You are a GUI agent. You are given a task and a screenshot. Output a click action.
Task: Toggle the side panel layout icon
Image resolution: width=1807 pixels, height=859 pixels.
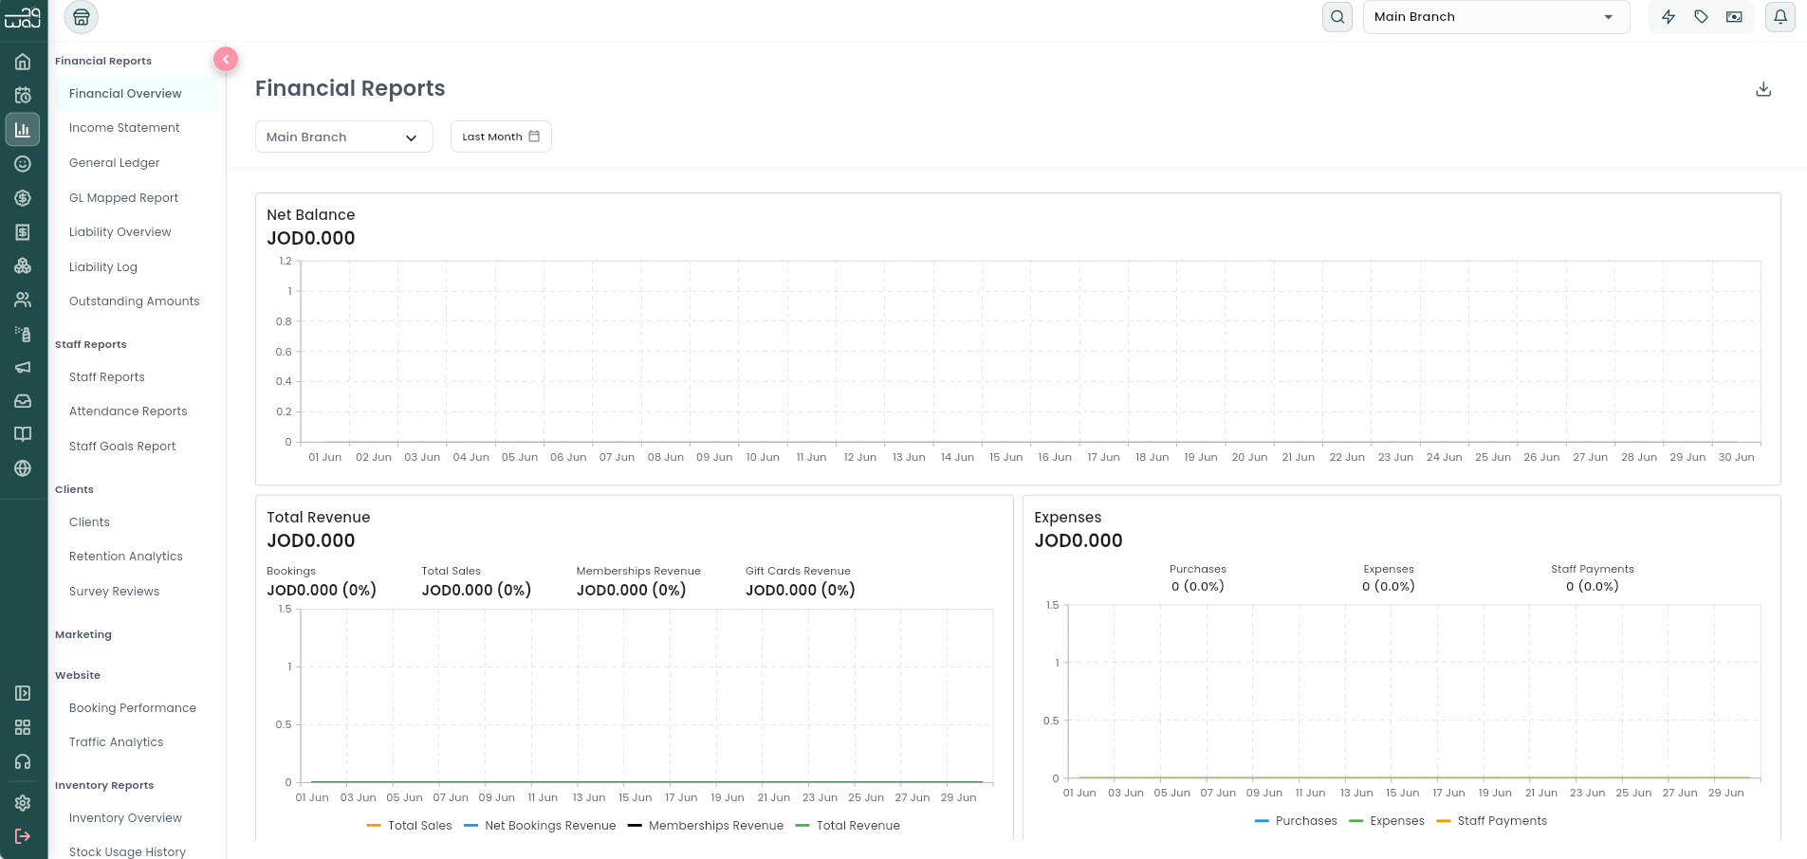23,693
